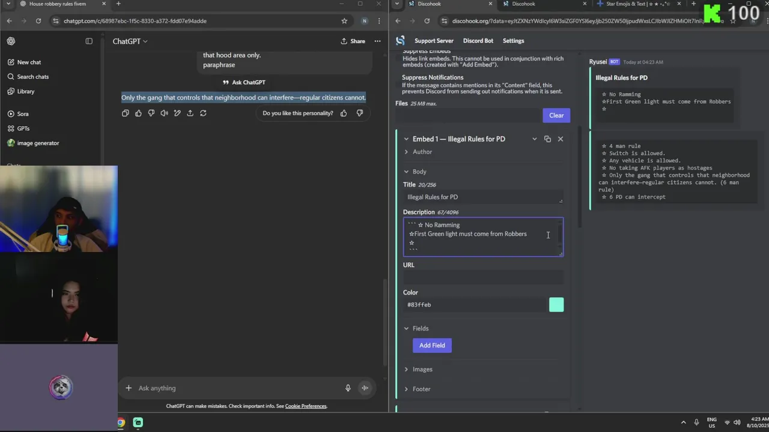Switch to Star Emojis & Text tab

638,4
